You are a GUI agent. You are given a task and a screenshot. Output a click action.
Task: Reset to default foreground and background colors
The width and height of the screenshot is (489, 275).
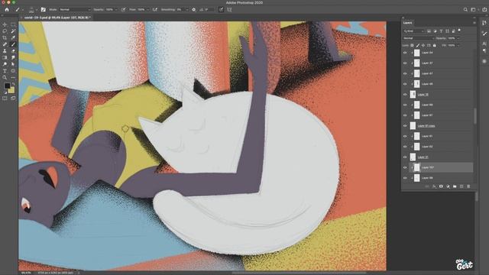pyautogui.click(x=5, y=92)
